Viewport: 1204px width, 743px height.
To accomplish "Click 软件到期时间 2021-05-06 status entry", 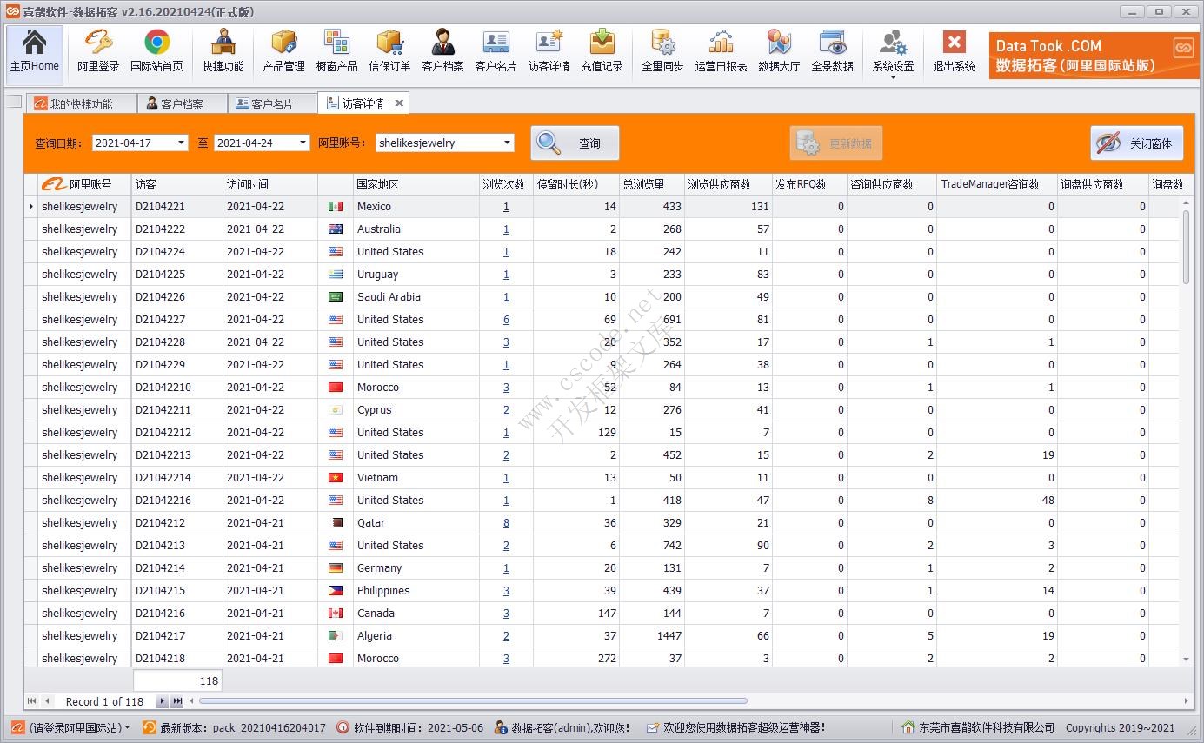I will pyautogui.click(x=410, y=727).
